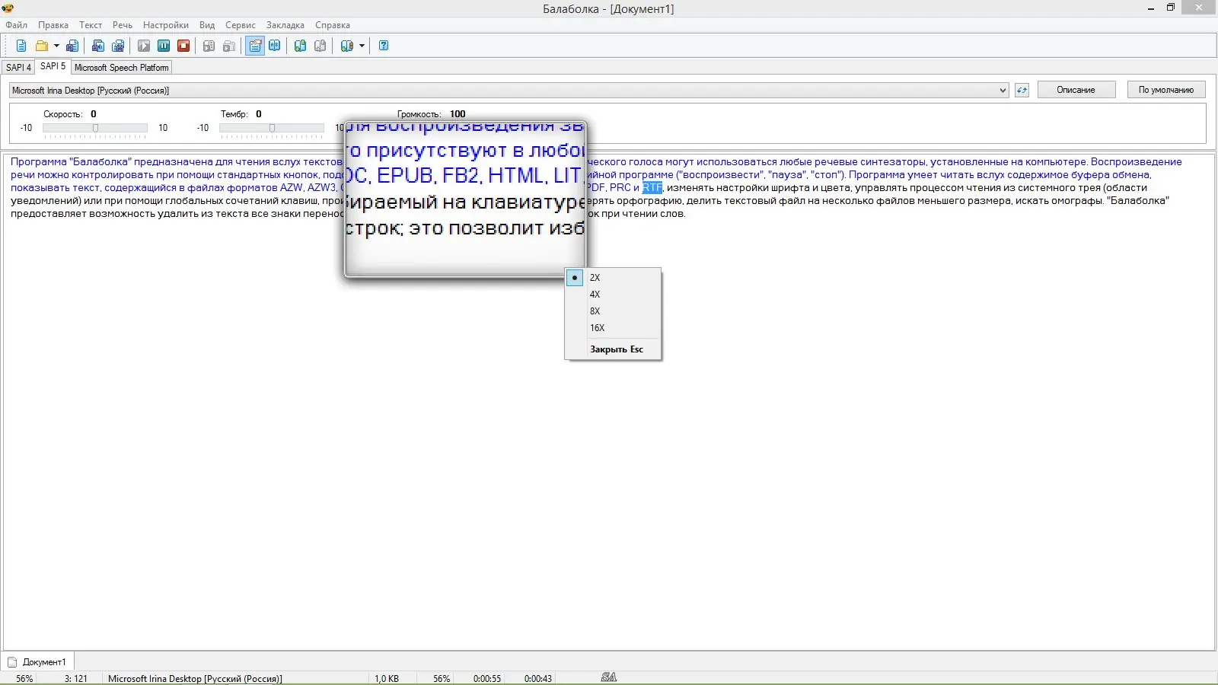Click inside the magnifier preview window
This screenshot has height=685, width=1218.
click(x=465, y=199)
